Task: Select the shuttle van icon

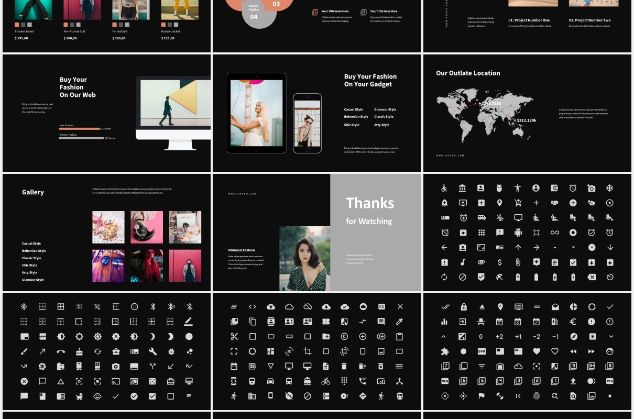Action: click(x=481, y=217)
